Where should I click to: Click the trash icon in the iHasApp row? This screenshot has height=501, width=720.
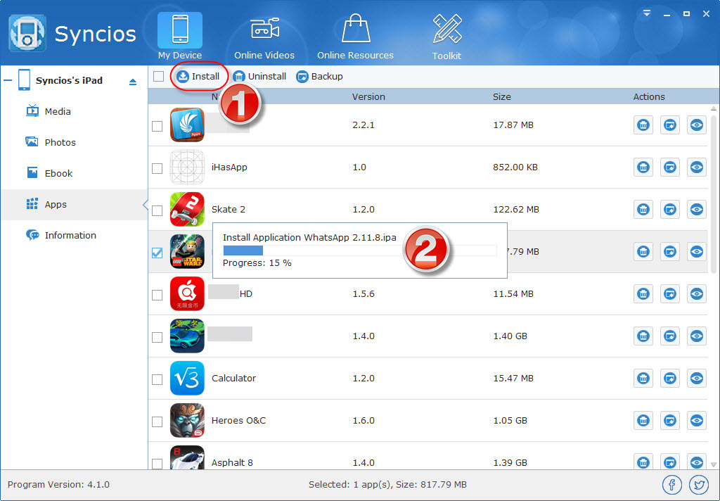(643, 167)
